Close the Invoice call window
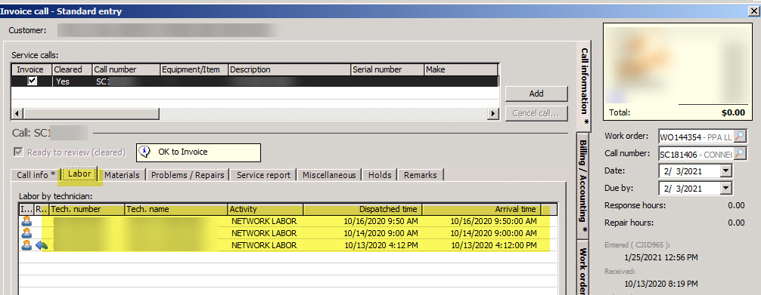Screen dimensions: 761x295 point(753,11)
